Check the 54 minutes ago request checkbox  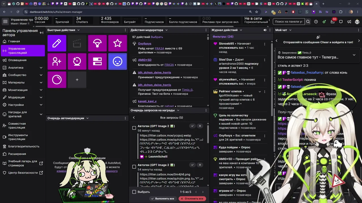click(134, 167)
